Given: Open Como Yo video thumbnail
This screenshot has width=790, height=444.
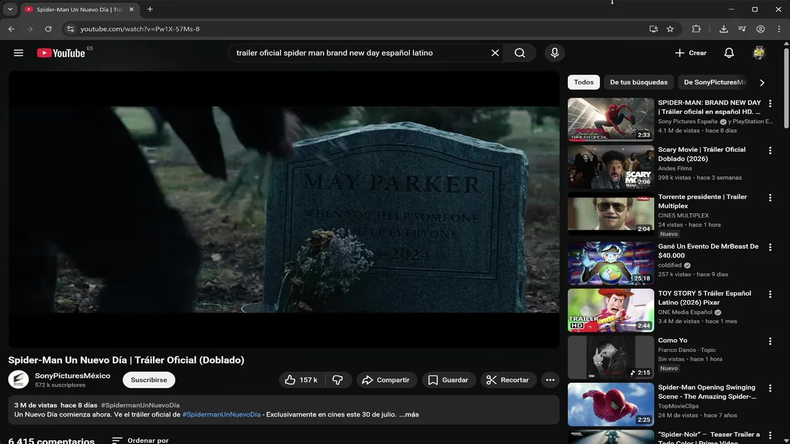Looking at the screenshot, I should click(x=611, y=357).
